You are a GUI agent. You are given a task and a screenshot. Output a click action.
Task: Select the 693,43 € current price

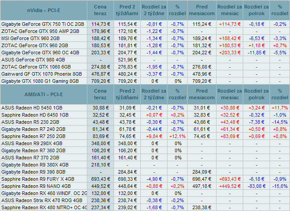click(x=101, y=179)
